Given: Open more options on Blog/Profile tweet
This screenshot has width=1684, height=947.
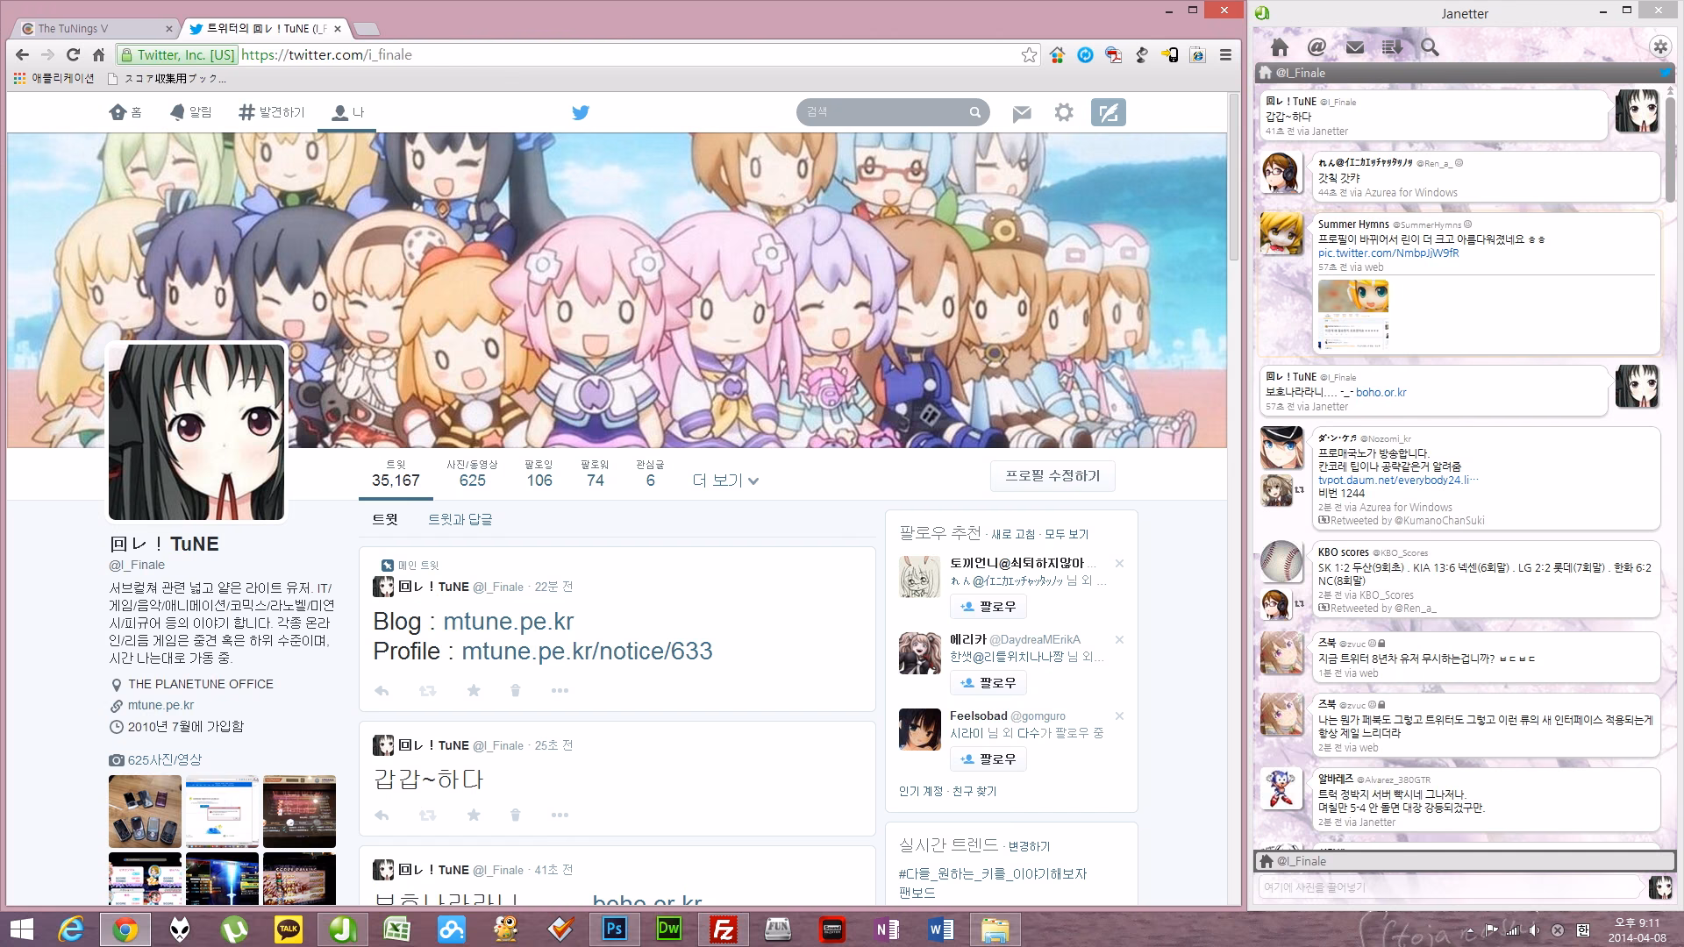Looking at the screenshot, I should point(560,690).
